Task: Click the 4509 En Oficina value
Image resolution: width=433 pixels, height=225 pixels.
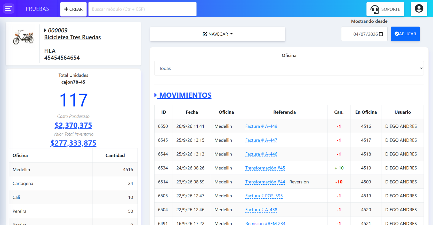Action: pos(366,182)
